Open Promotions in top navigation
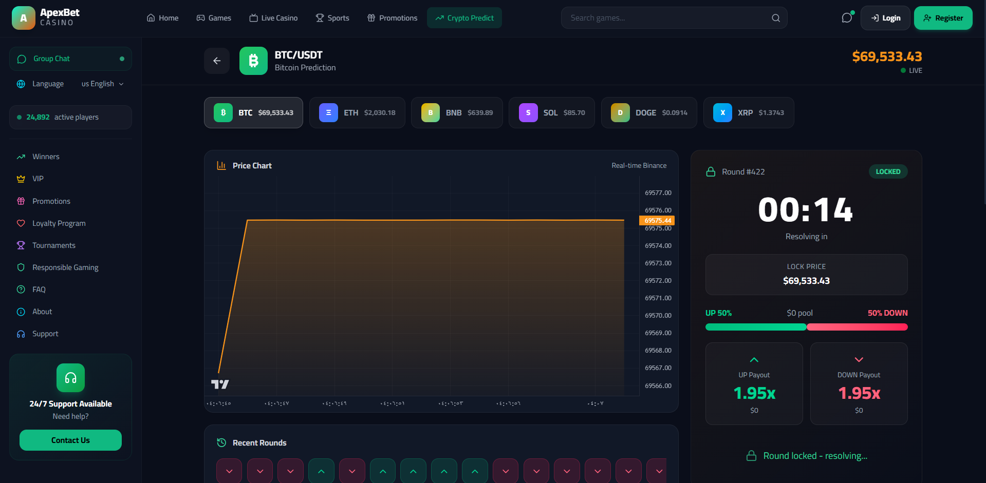The image size is (986, 483). click(392, 18)
